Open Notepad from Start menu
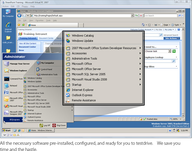 point(11,86)
